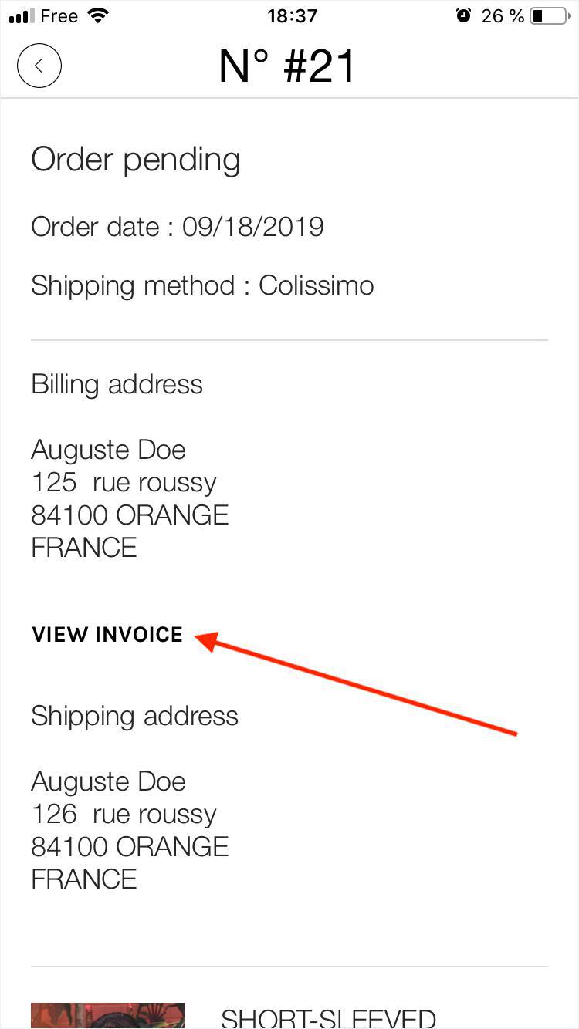Select the Order pending status text

(x=136, y=160)
